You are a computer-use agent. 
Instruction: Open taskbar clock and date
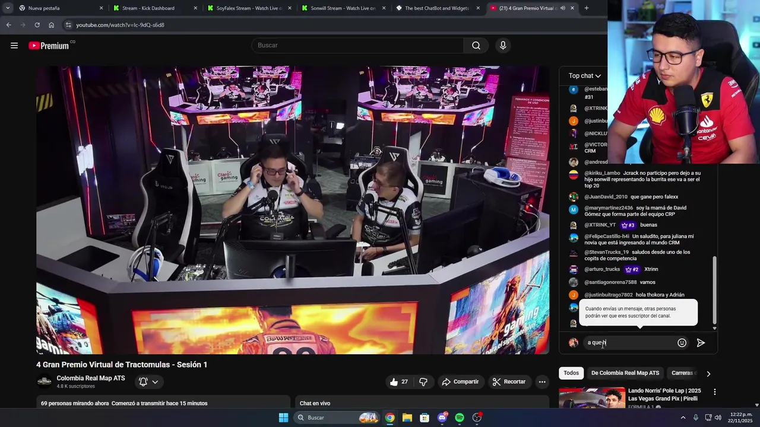(741, 418)
